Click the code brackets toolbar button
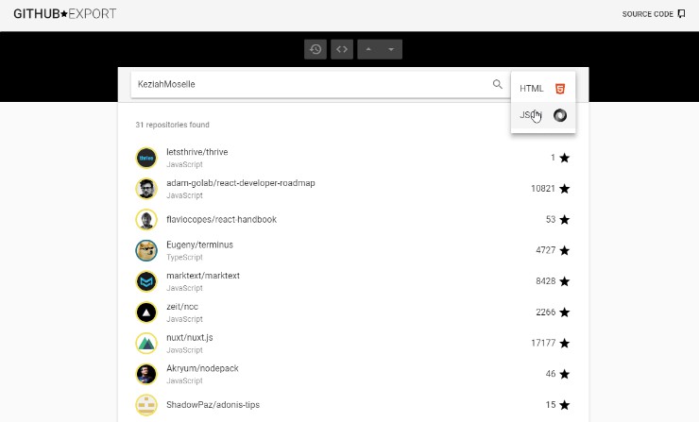699x422 pixels. (x=342, y=49)
